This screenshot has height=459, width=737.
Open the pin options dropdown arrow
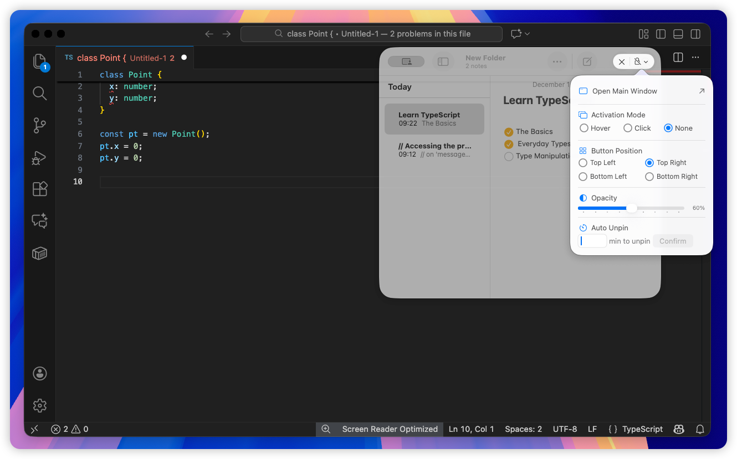coord(646,61)
